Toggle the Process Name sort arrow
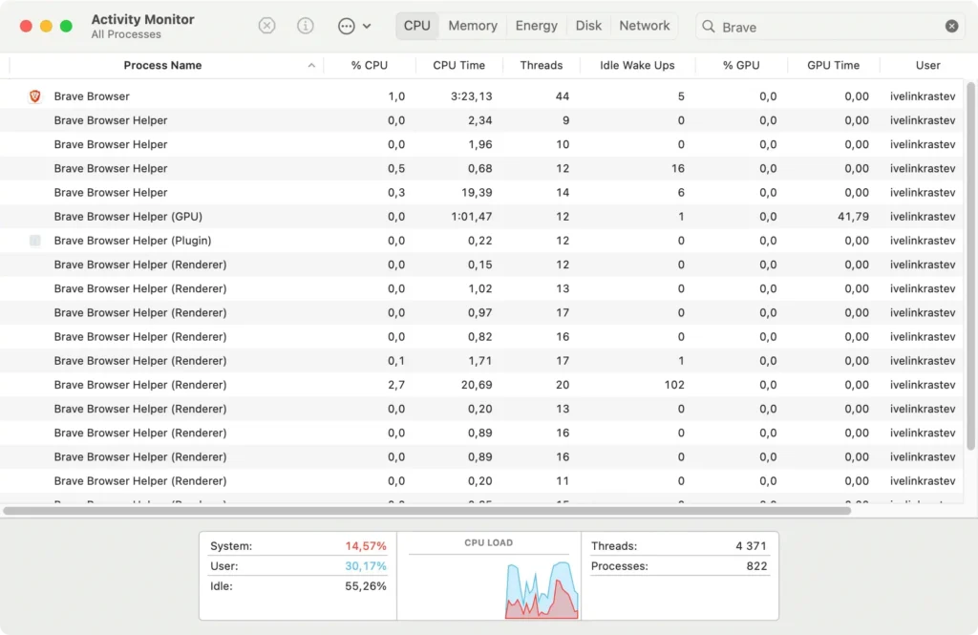 (x=311, y=66)
